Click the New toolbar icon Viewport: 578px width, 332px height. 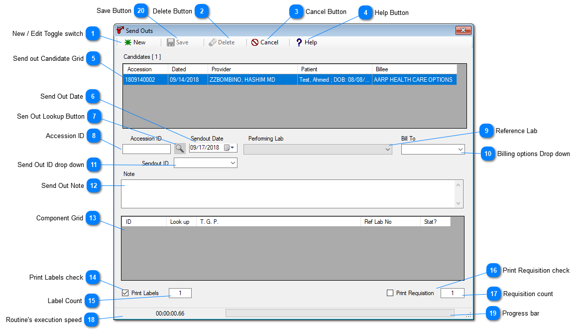128,42
